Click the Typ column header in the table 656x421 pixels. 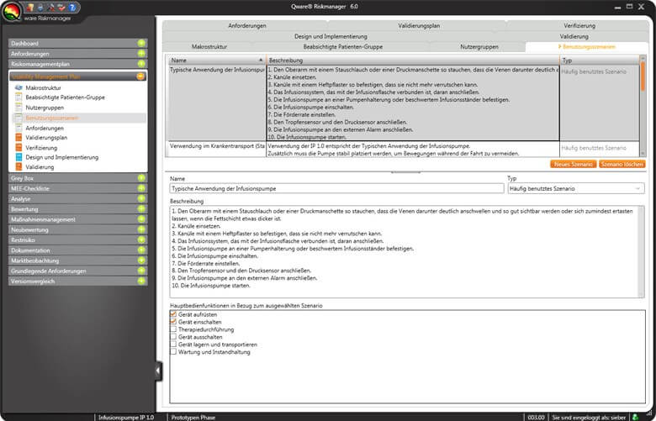coord(599,61)
